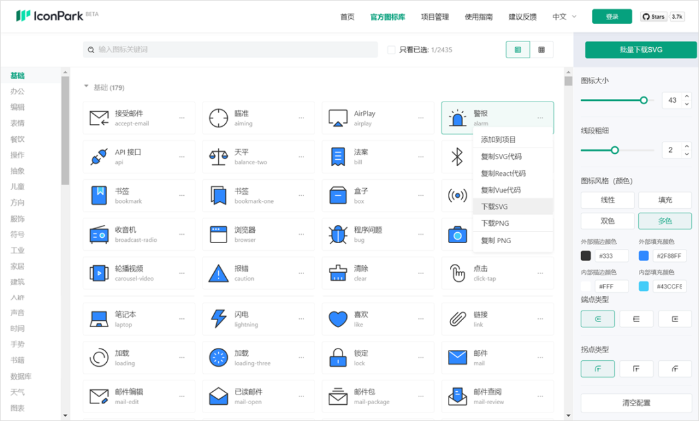Open more options for bookmark

[x=182, y=195]
